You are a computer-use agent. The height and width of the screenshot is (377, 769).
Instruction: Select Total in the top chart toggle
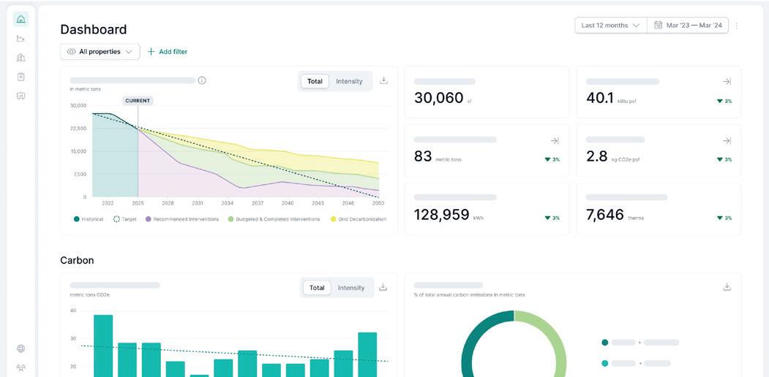pyautogui.click(x=315, y=81)
